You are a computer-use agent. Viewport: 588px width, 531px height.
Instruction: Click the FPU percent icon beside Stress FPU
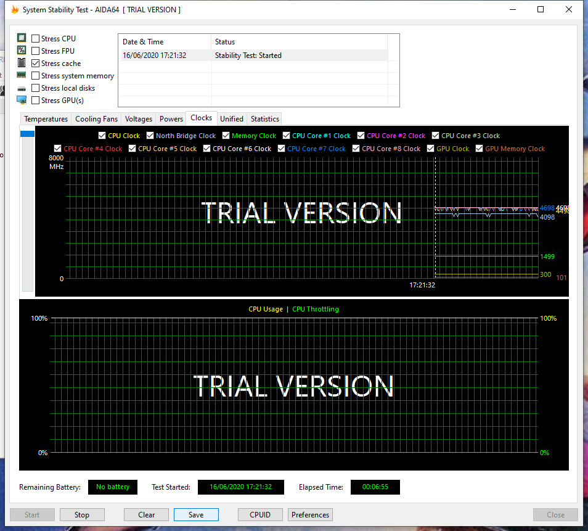click(22, 51)
